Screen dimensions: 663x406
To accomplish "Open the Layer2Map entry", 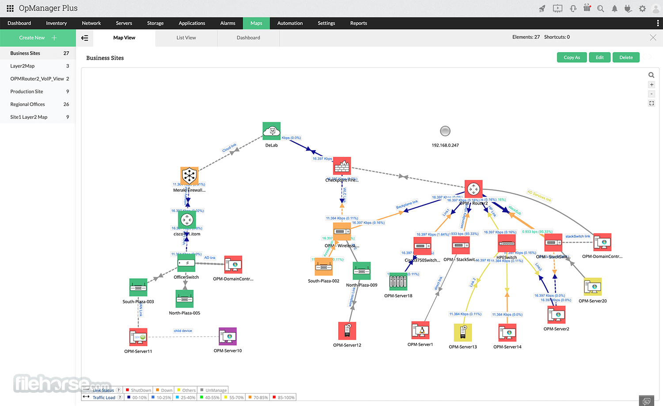I will [38, 66].
